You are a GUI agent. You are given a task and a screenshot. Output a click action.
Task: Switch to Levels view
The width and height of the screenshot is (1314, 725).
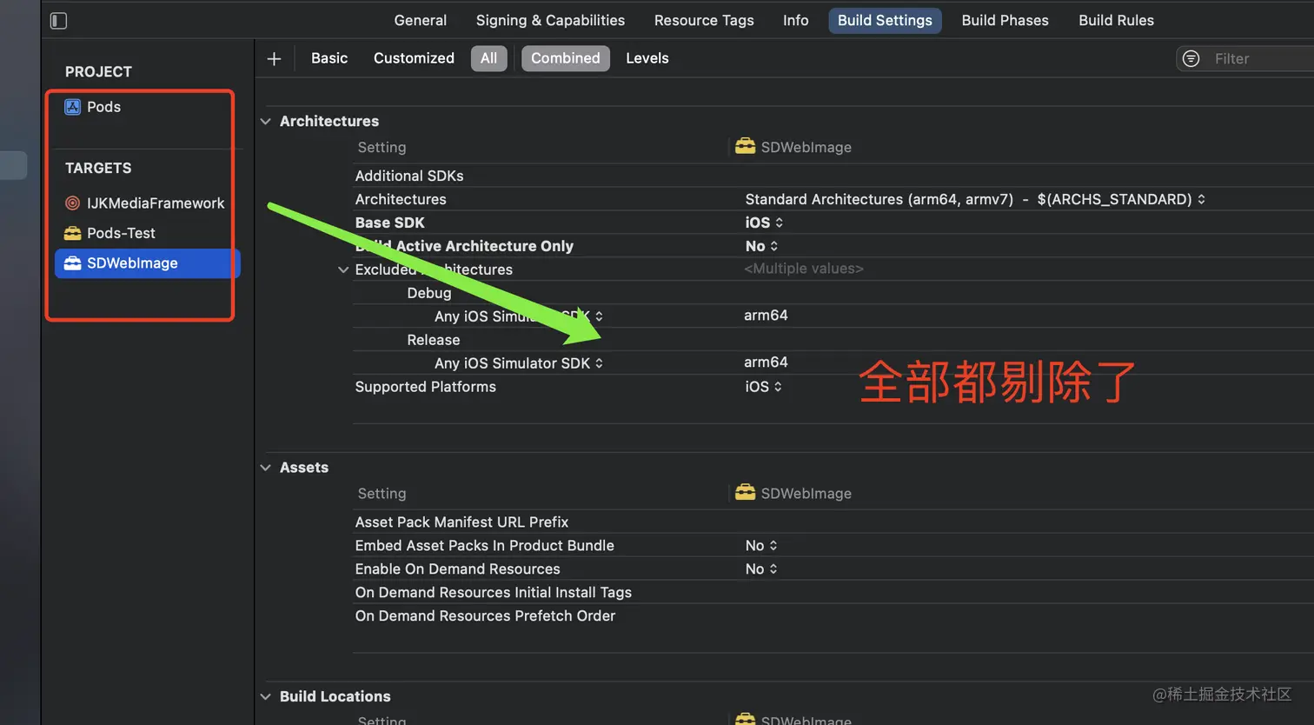(647, 58)
